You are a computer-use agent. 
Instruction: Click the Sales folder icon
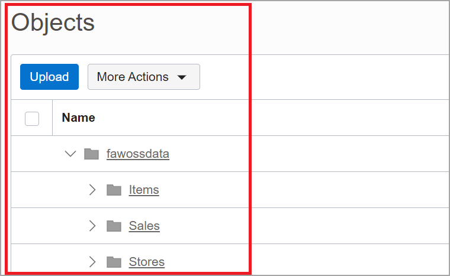pos(114,226)
